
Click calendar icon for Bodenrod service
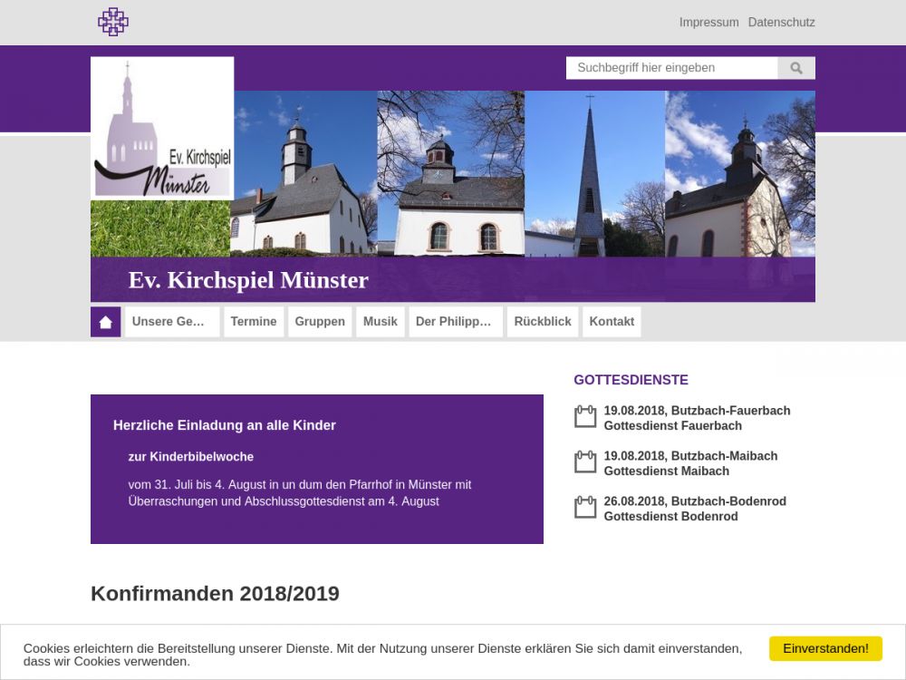[585, 508]
